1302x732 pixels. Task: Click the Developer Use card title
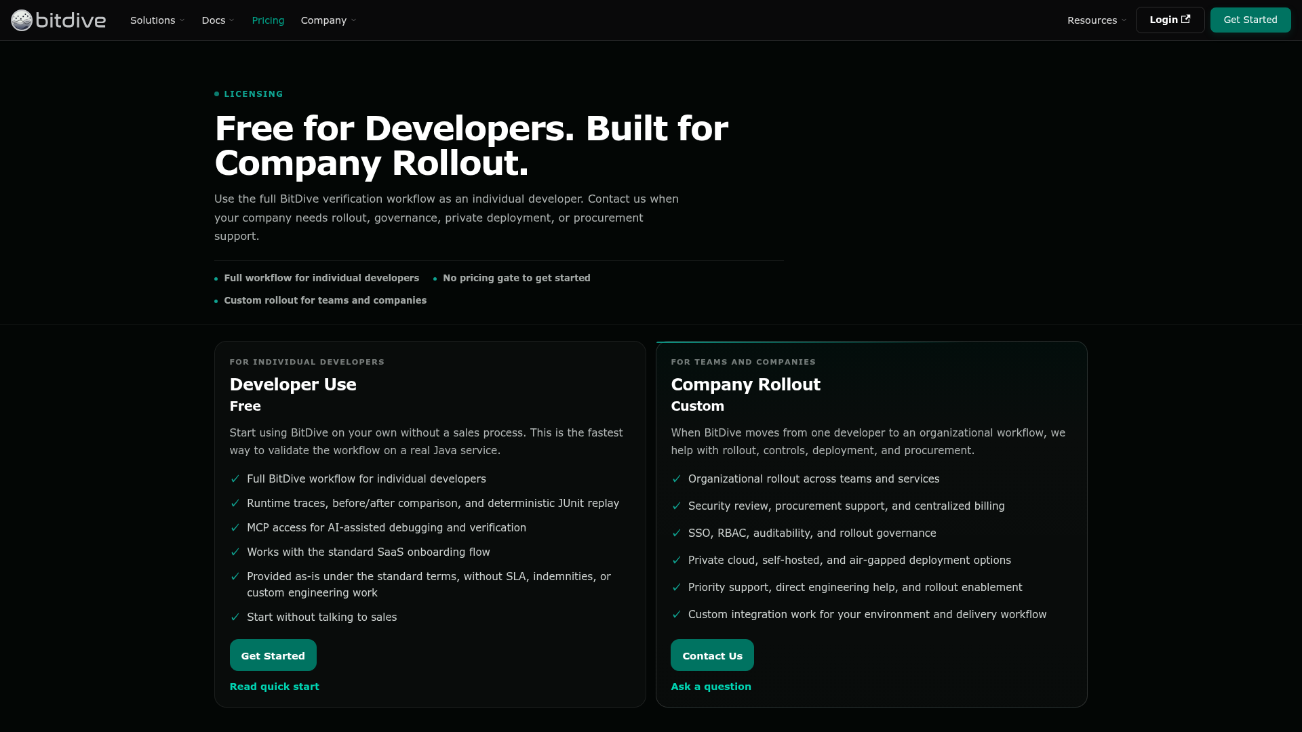pos(293,384)
